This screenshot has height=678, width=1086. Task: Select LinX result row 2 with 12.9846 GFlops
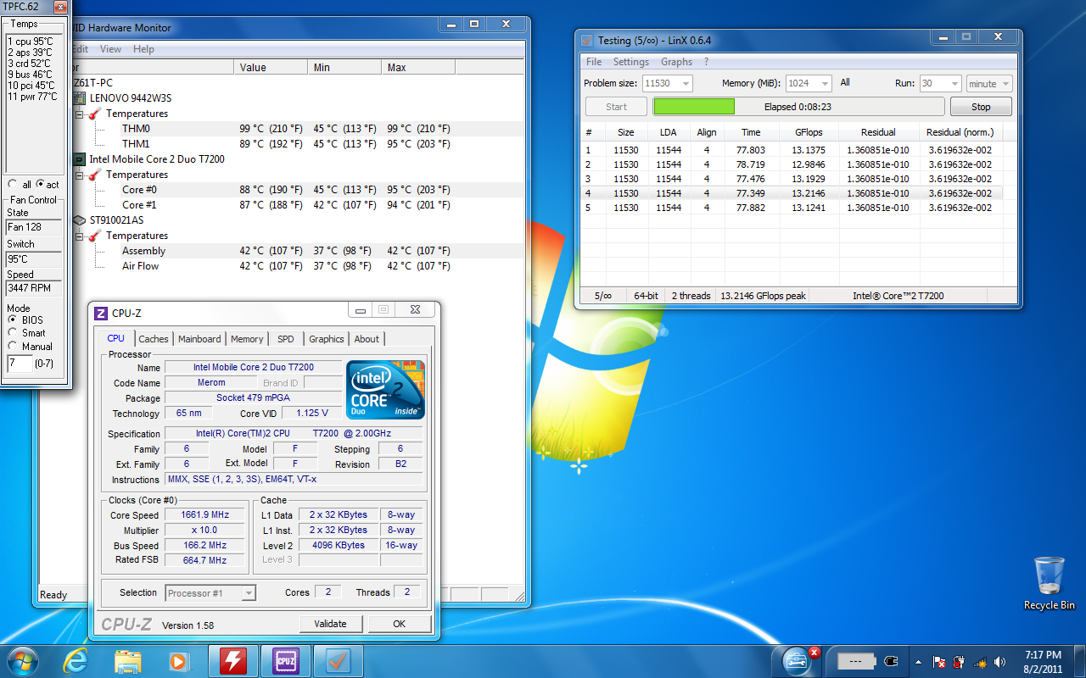(x=793, y=164)
